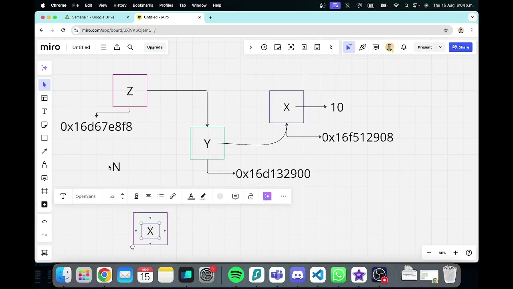Open the Edit menu
The width and height of the screenshot is (513, 289).
tap(89, 5)
